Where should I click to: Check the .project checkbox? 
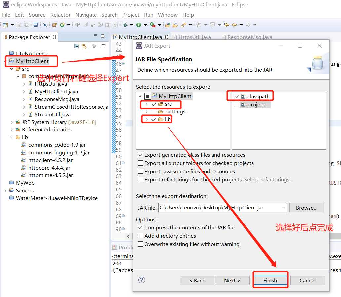click(236, 104)
